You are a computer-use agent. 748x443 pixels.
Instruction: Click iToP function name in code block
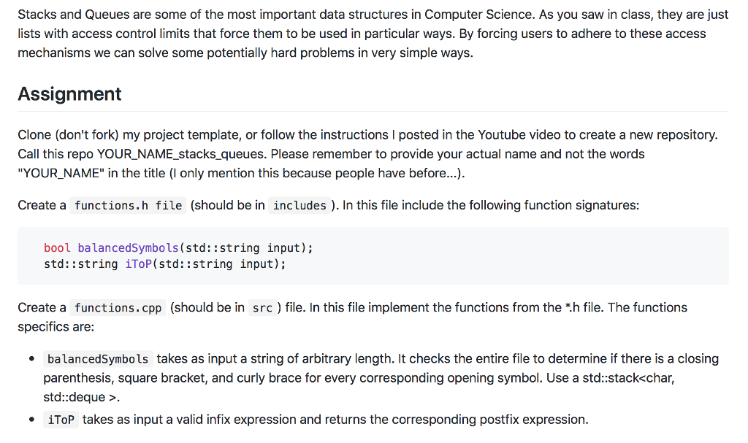pos(138,263)
